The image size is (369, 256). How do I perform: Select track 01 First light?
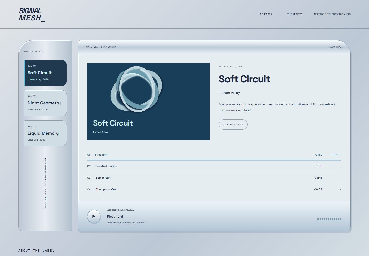point(214,155)
